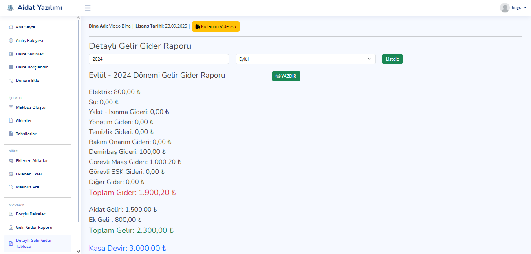Click the Dönem Ekle icon
This screenshot has height=254, width=531.
coord(11,81)
